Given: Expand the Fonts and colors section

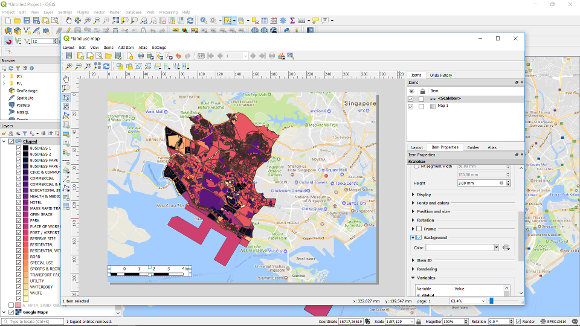Looking at the screenshot, I should (x=433, y=203).
